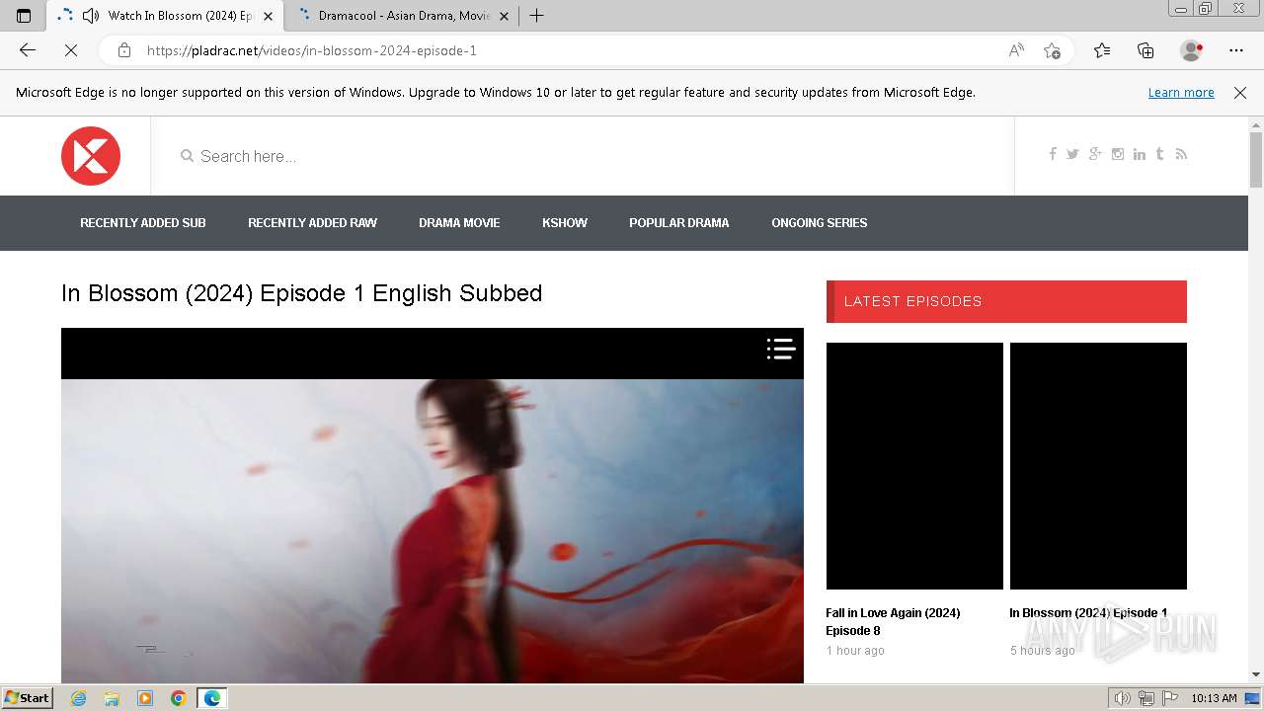Open the Instagram social icon
Viewport: 1264px width, 711px height.
coord(1118,154)
